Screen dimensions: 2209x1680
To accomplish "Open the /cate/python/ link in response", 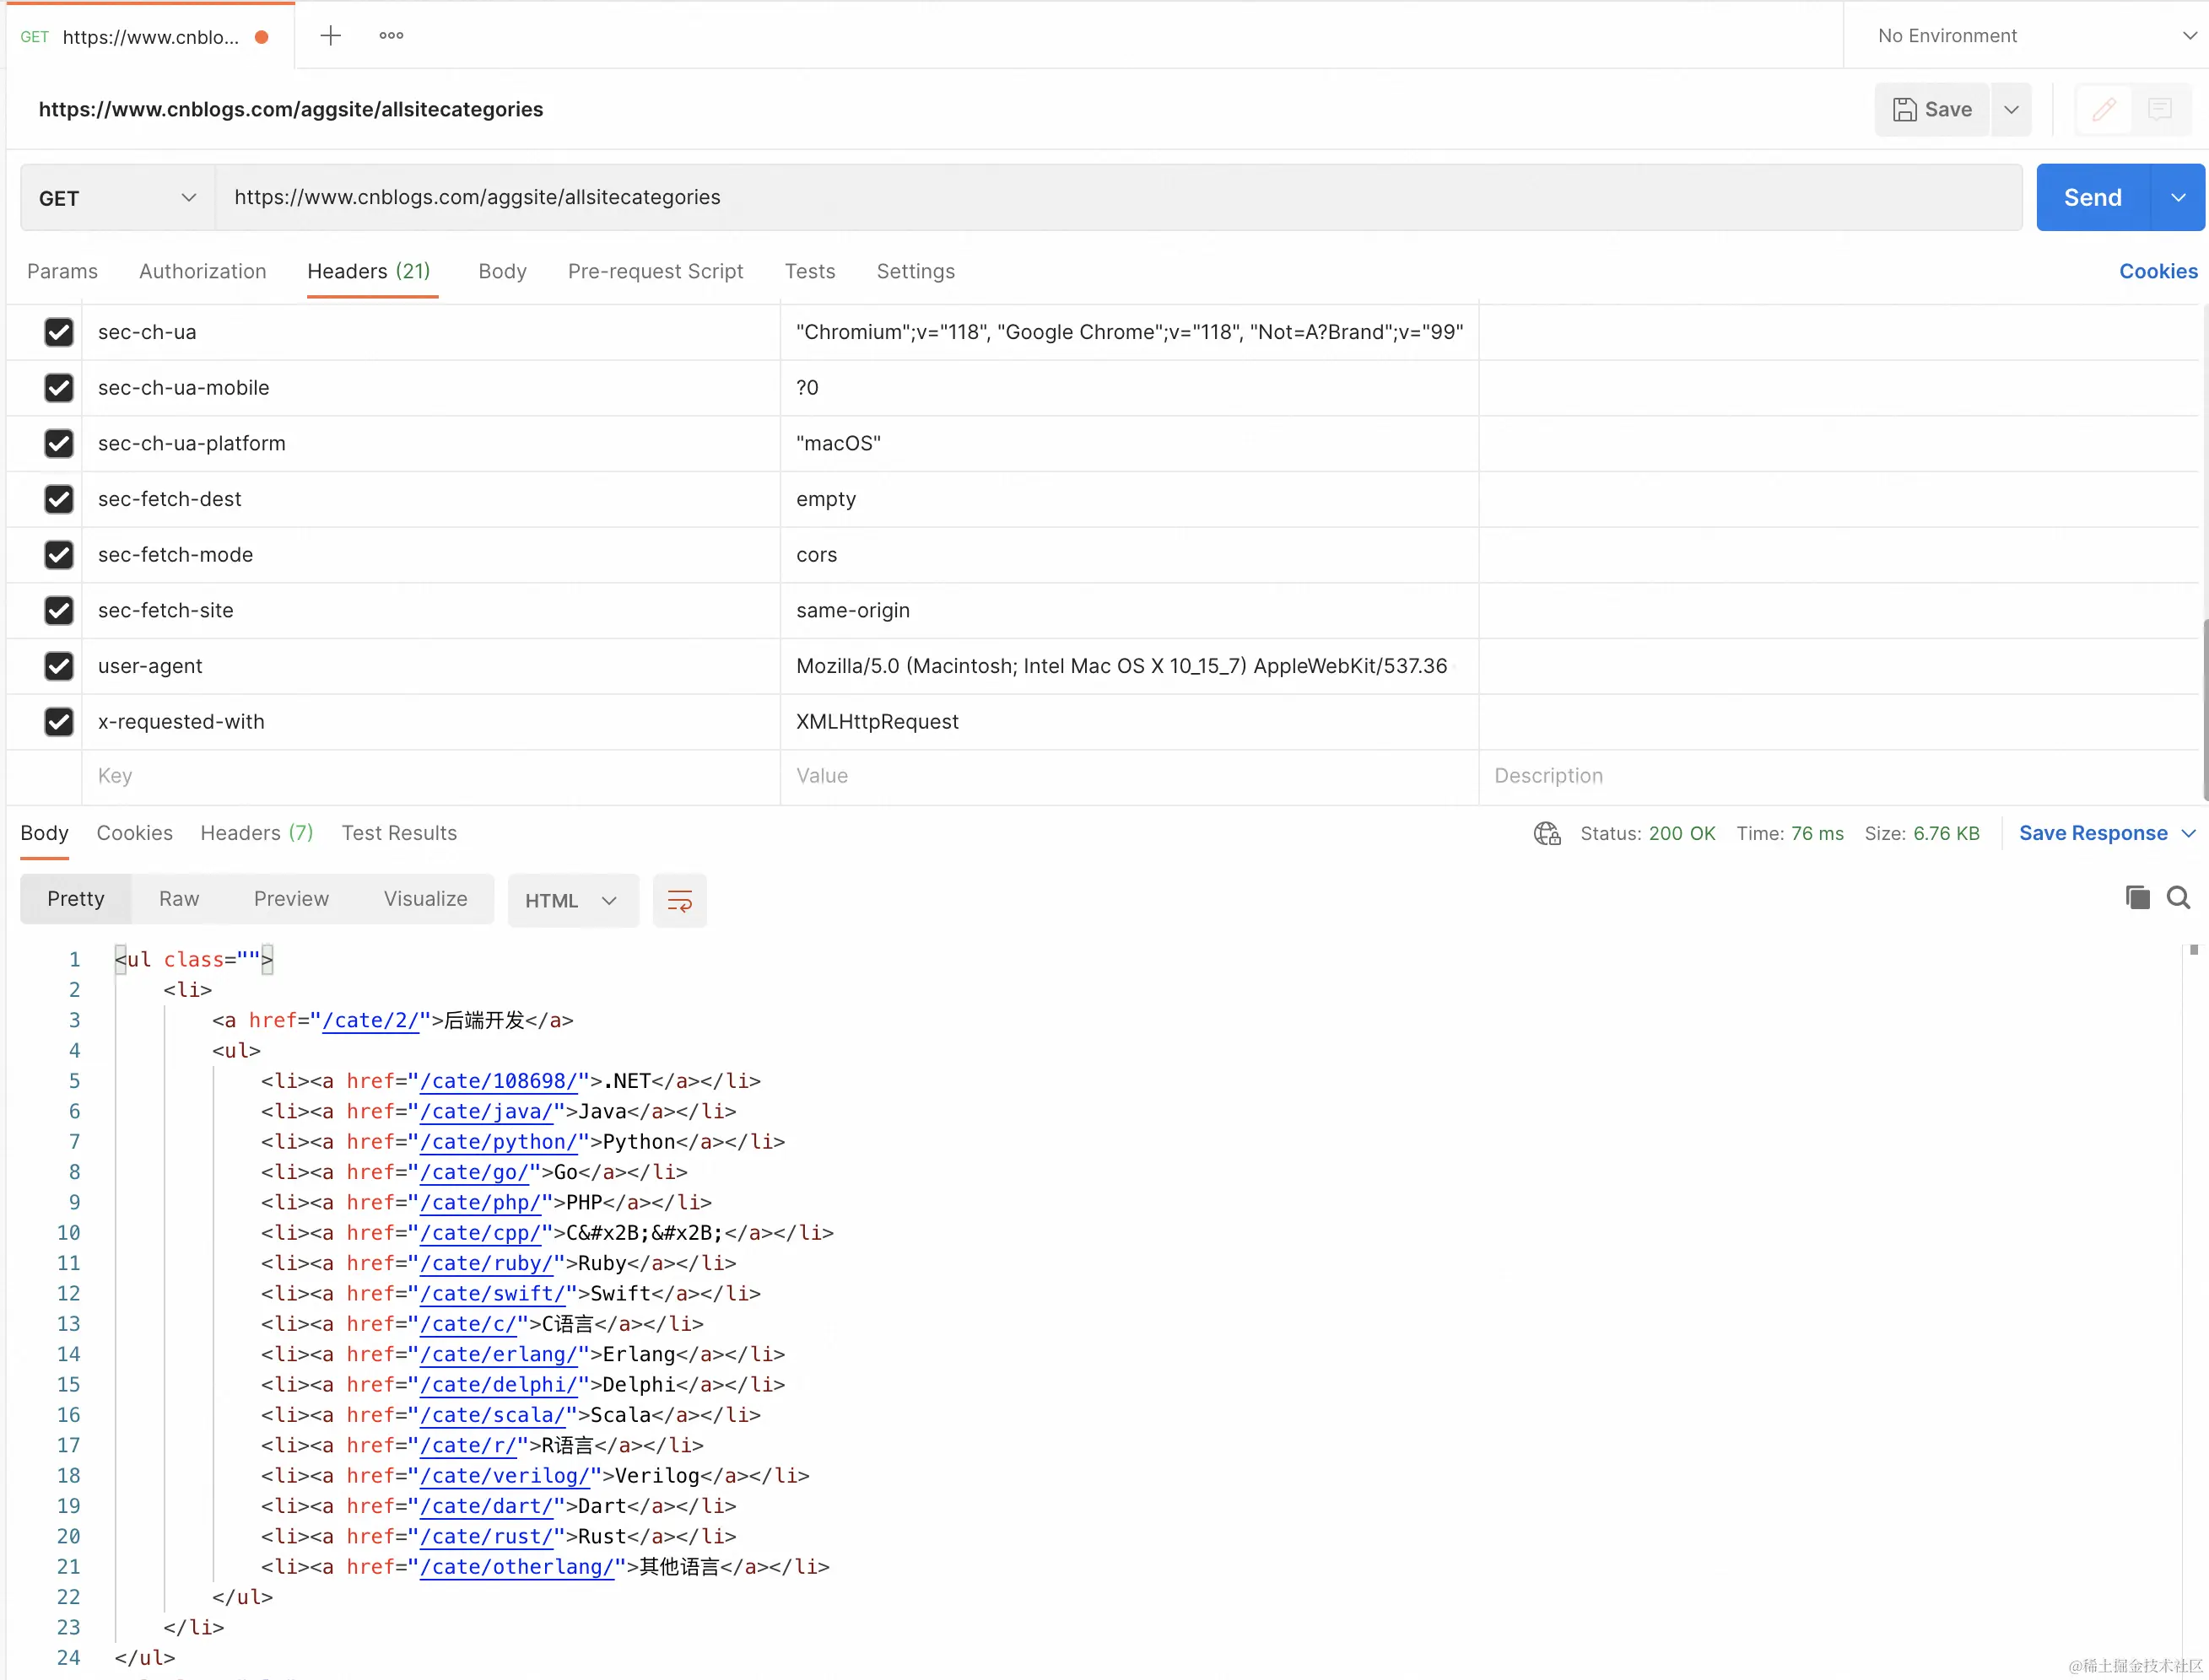I will tap(498, 1141).
